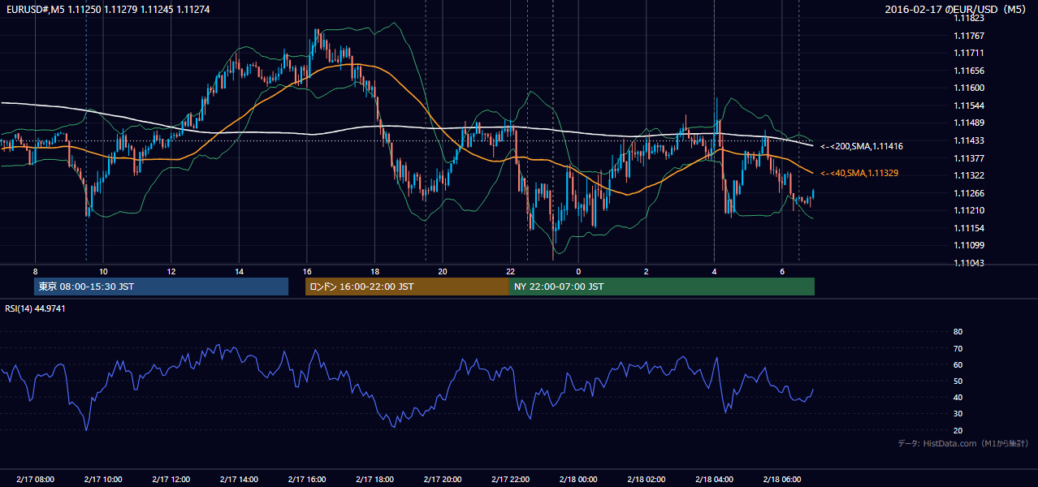Click hour tick 18 below the price chart
Viewport: 1038px width, 487px height.
pyautogui.click(x=374, y=270)
